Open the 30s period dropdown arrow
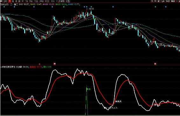Screen dimensions: 180x116 click(x=57, y=1)
